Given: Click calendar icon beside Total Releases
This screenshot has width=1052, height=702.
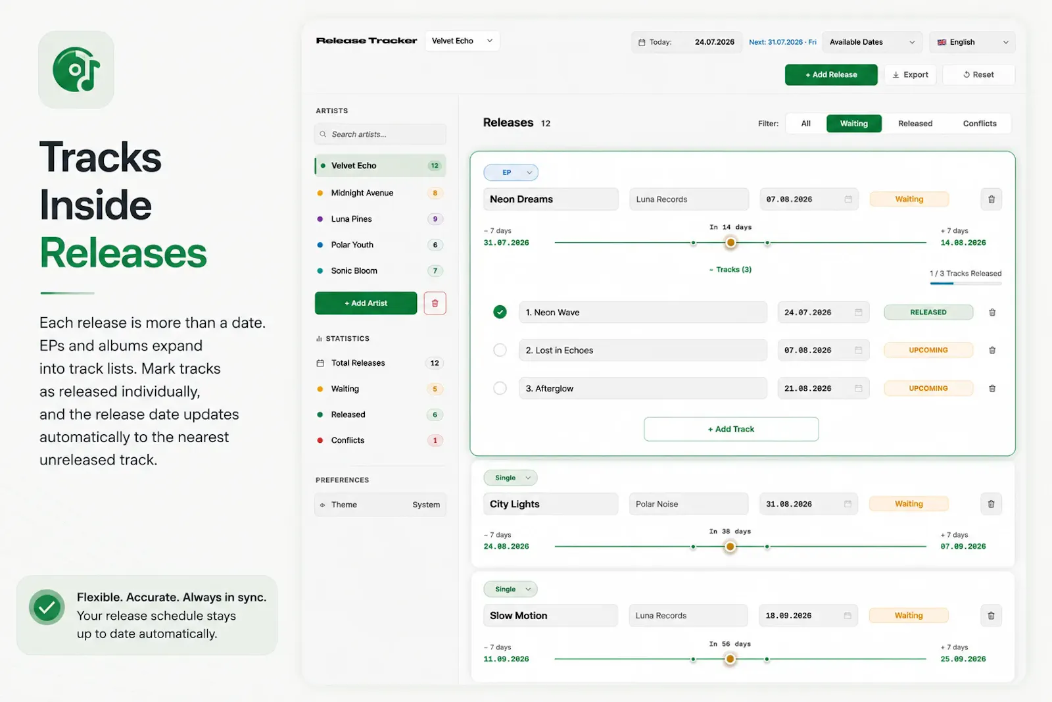Looking at the screenshot, I should [320, 363].
